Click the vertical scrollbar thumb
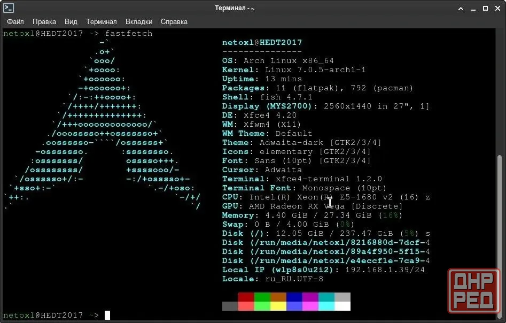Viewport: 506px width, 323px height. point(500,236)
